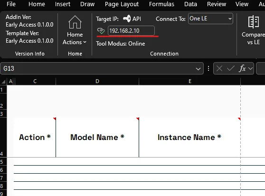Click the formula bar cancel X icon
The image size is (265, 196).
pyautogui.click(x=219, y=68)
